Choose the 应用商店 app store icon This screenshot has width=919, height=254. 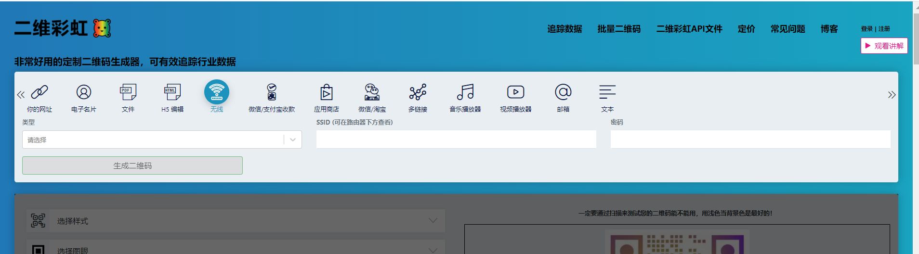[326, 92]
